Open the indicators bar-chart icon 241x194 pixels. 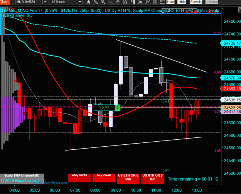point(140,2)
